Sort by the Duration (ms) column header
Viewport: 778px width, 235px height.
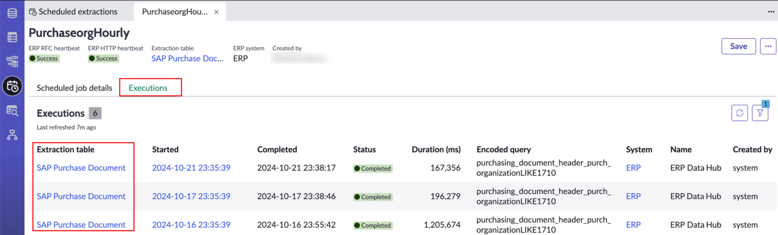click(x=436, y=149)
